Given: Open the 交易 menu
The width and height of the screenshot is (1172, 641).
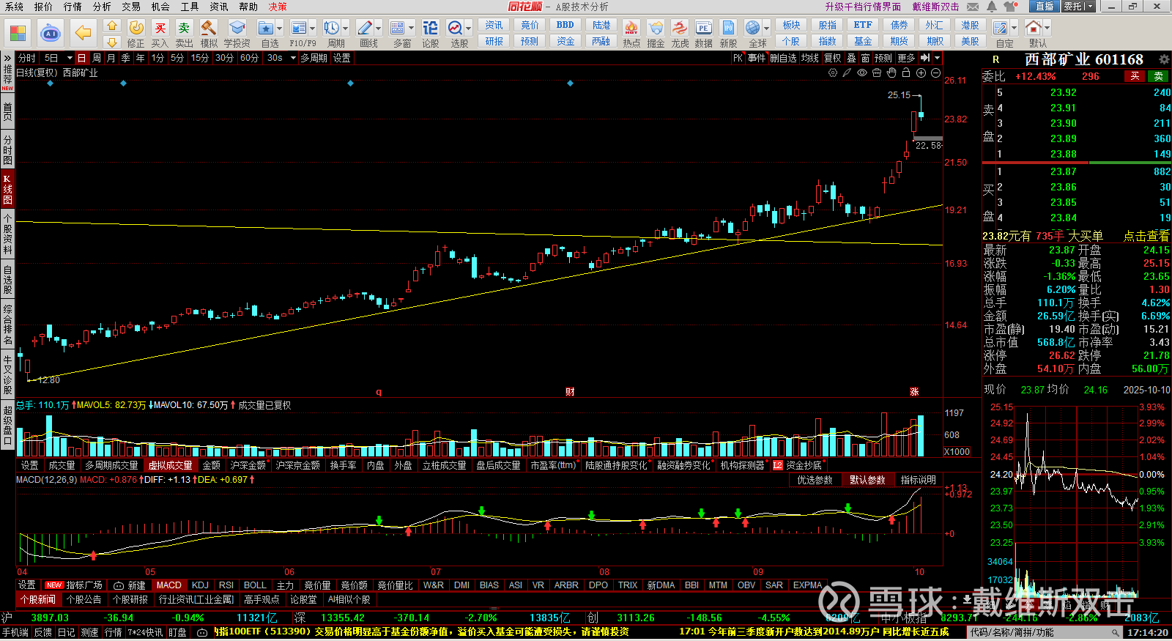Looking at the screenshot, I should pos(131,7).
